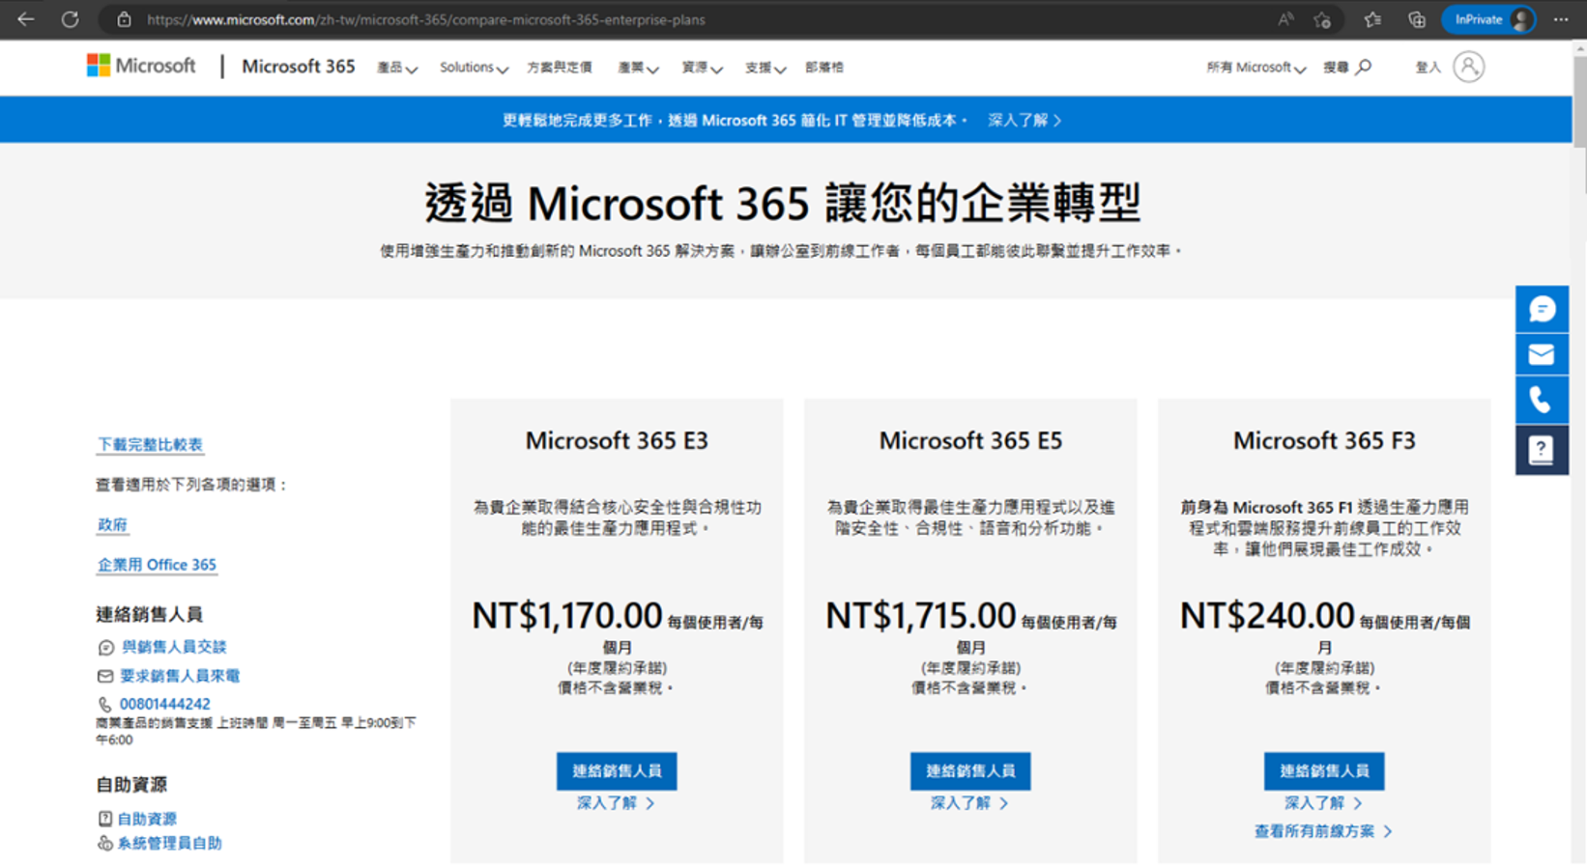Open the Microsoft 365 home link
Image resolution: width=1587 pixels, height=866 pixels.
pos(298,67)
